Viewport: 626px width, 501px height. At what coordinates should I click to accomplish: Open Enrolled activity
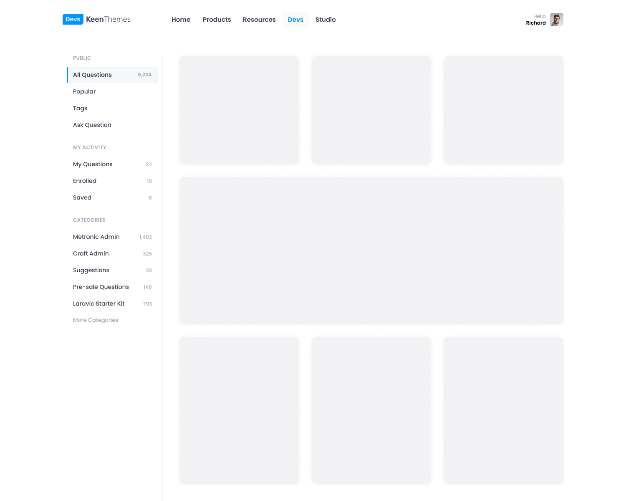click(x=85, y=181)
